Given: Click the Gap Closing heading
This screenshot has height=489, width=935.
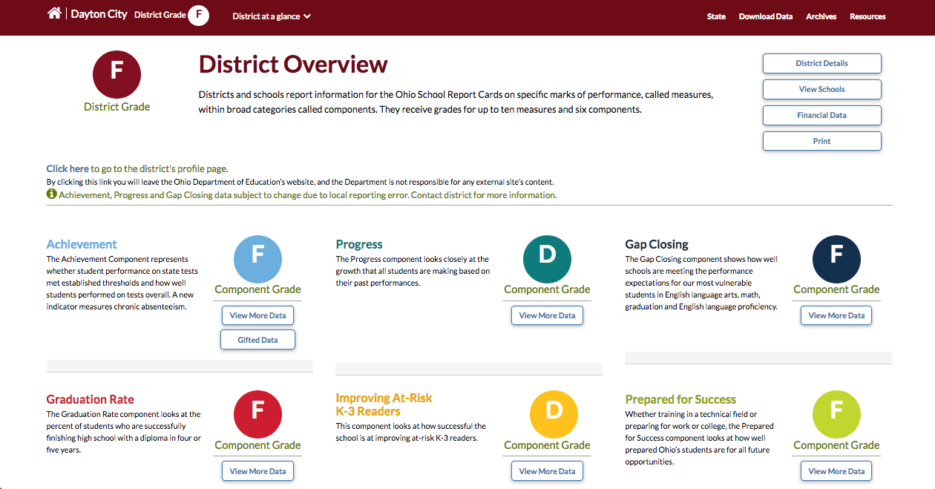Looking at the screenshot, I should point(657,244).
